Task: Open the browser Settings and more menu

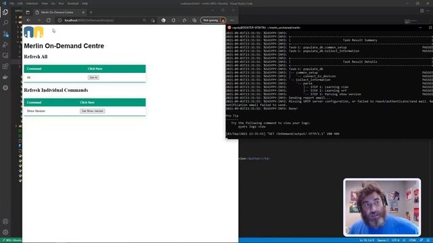Action: click(x=232, y=20)
